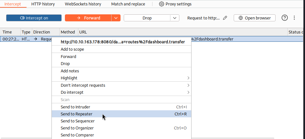
Task: Choose Send to Comparer
Action: tap(121, 135)
